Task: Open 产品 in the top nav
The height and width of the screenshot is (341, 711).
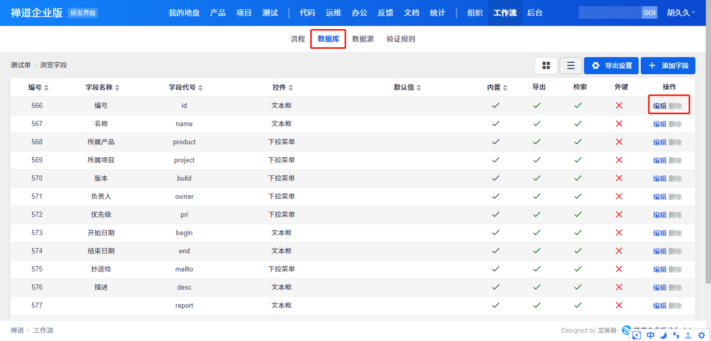Action: (x=218, y=13)
